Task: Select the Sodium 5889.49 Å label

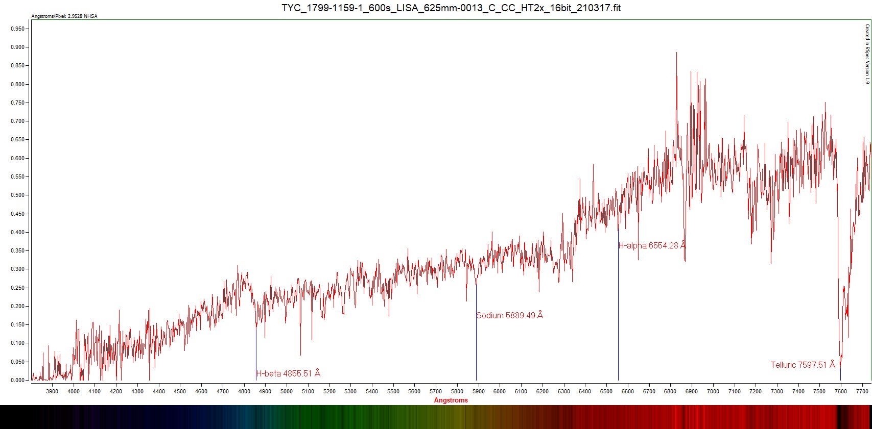Action: coord(509,315)
